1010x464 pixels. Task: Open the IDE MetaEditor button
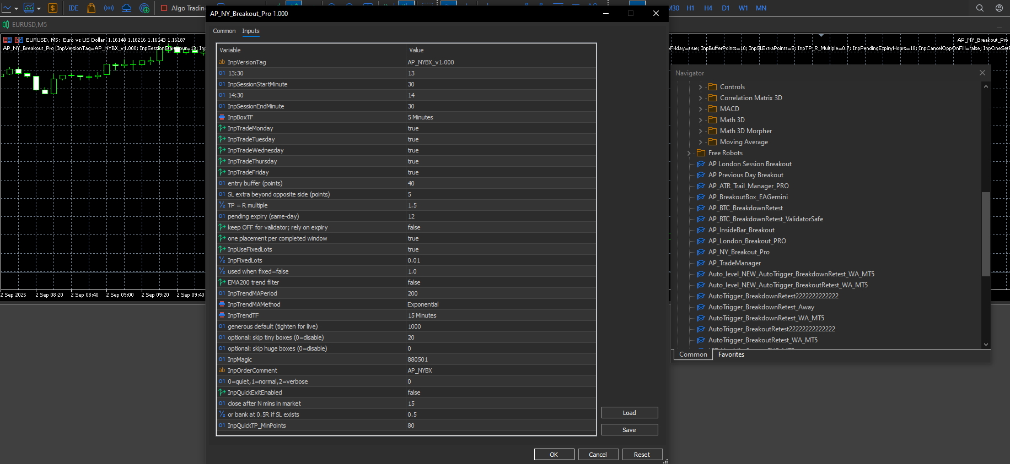[x=73, y=8]
